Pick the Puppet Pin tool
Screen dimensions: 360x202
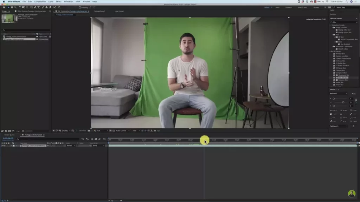[58, 7]
